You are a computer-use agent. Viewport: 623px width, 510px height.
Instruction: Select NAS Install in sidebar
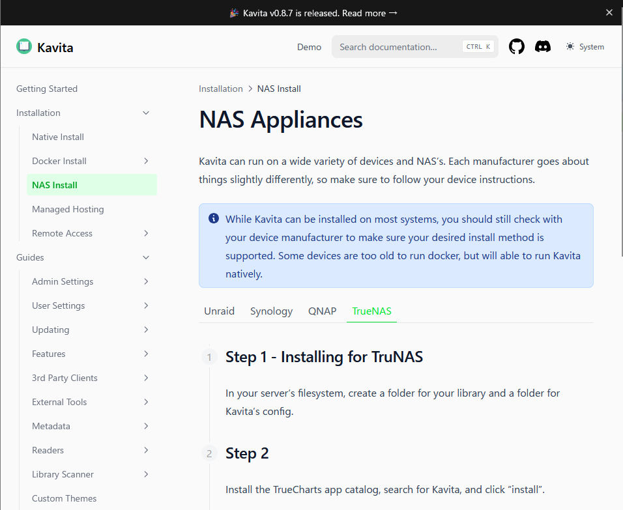92,185
